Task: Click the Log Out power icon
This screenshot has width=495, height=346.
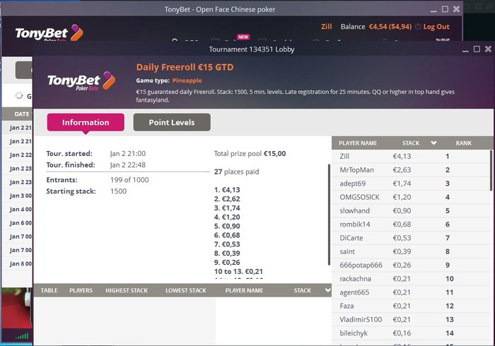Action: (419, 27)
